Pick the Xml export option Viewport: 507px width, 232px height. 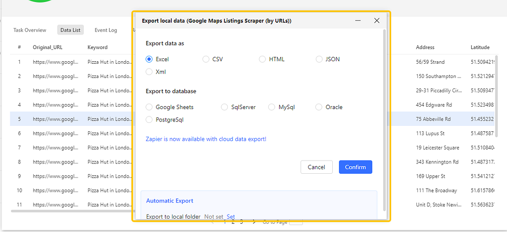coord(149,72)
